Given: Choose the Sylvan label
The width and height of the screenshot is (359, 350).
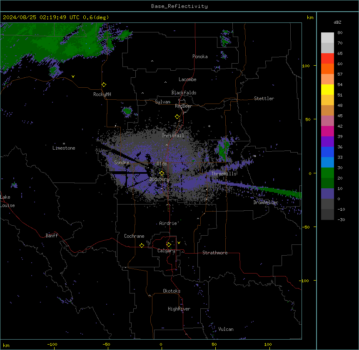Looking at the screenshot, I should pos(162,102).
